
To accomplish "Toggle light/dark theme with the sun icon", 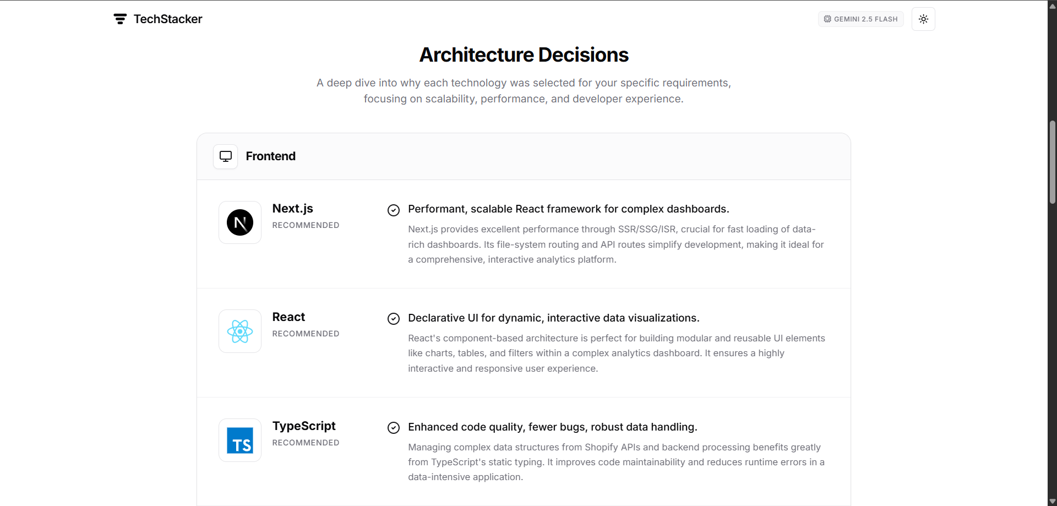I will (923, 19).
